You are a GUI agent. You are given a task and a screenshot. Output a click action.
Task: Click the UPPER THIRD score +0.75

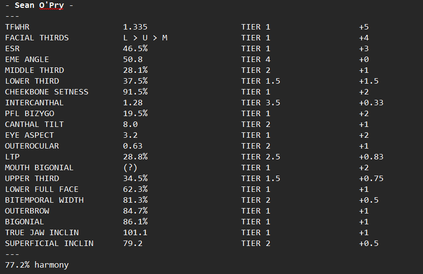pyautogui.click(x=371, y=178)
